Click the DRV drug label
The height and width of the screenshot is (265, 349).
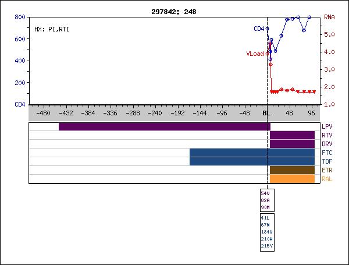(327, 144)
